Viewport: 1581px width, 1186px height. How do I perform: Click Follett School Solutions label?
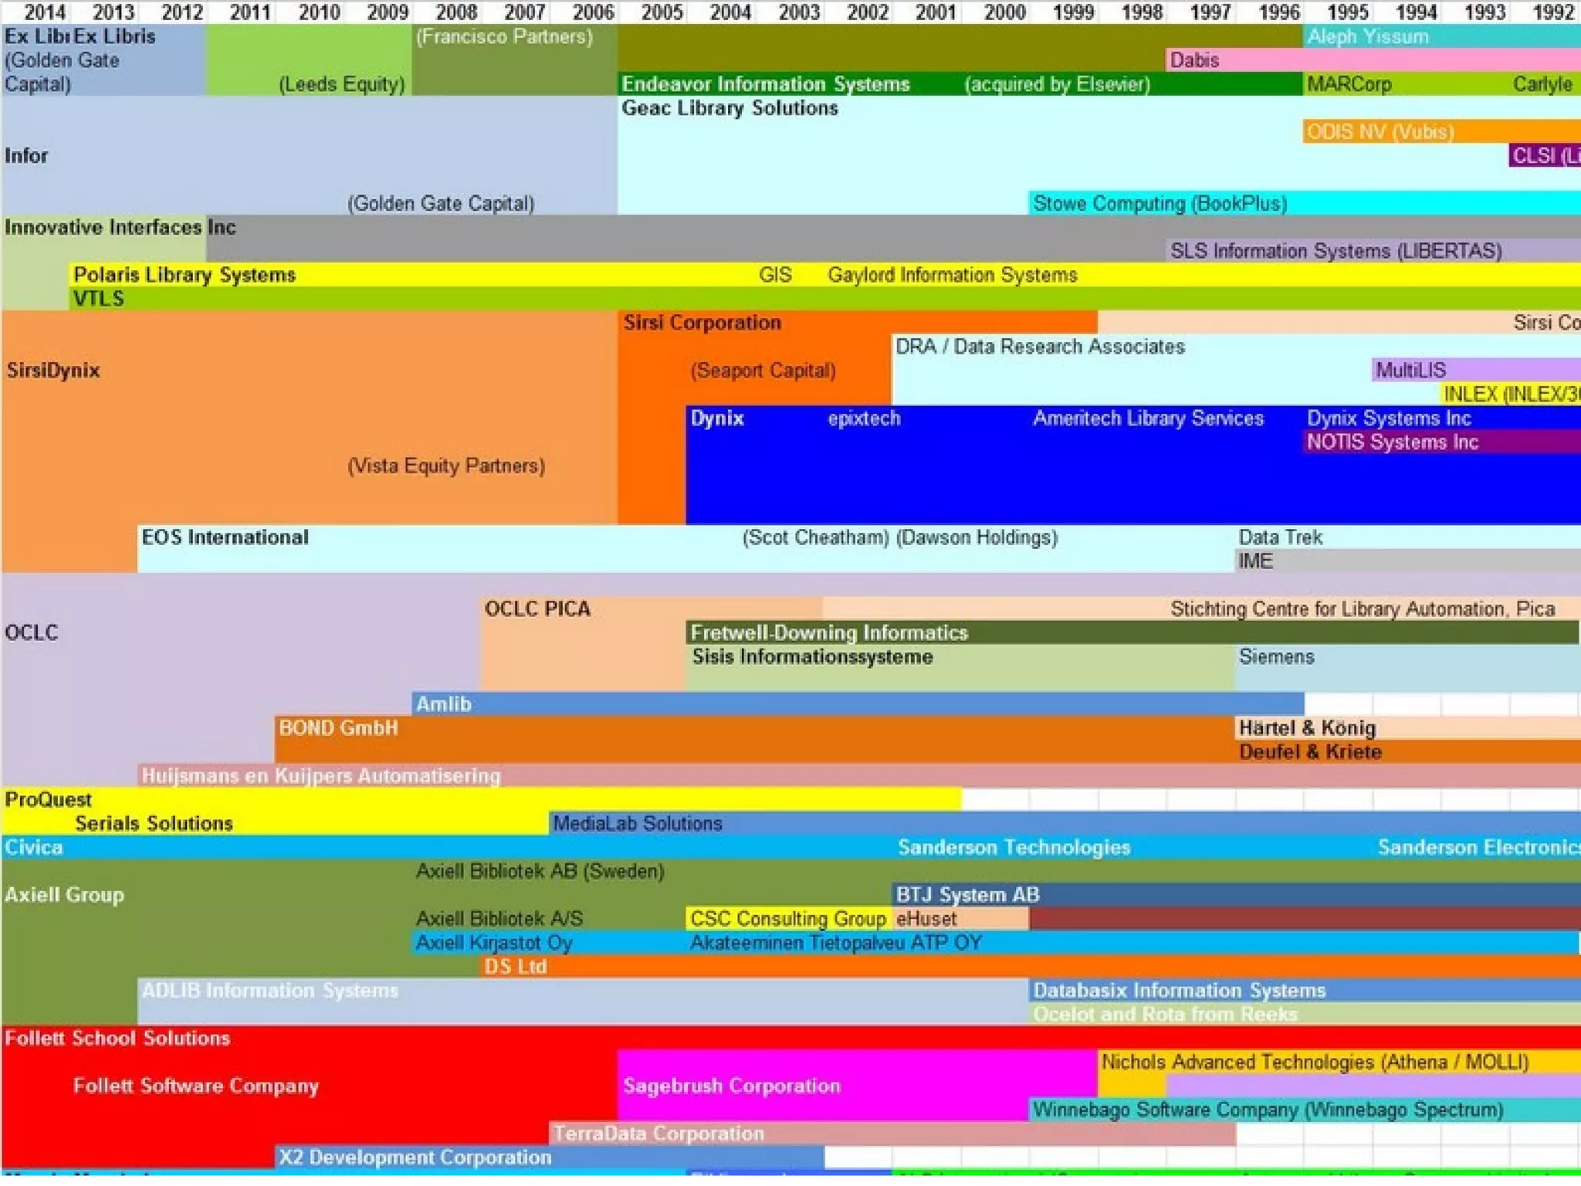[117, 1039]
